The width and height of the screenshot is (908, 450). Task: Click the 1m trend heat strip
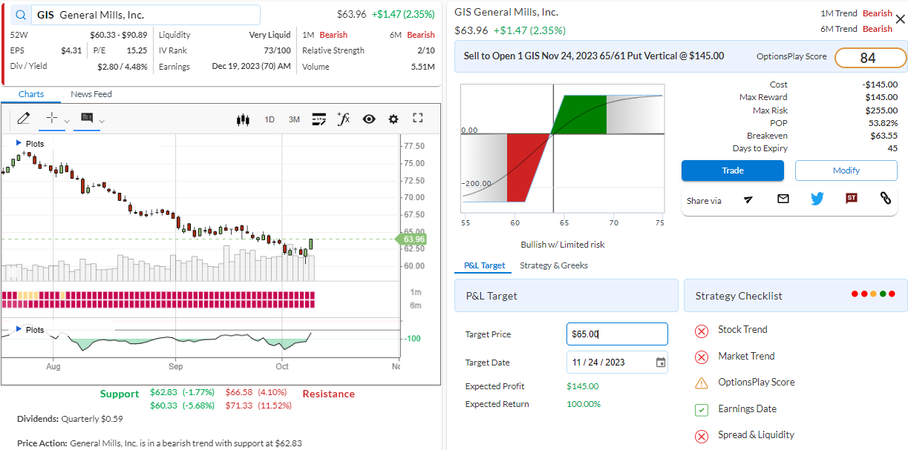(x=158, y=295)
